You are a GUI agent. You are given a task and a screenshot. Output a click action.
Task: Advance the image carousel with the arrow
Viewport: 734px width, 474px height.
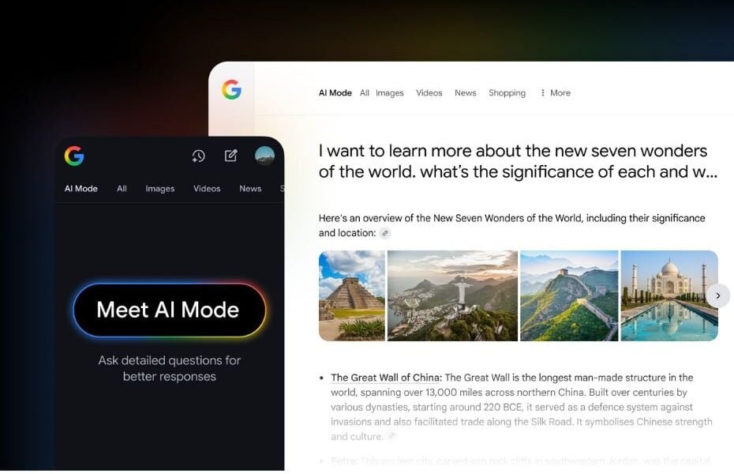coord(717,295)
